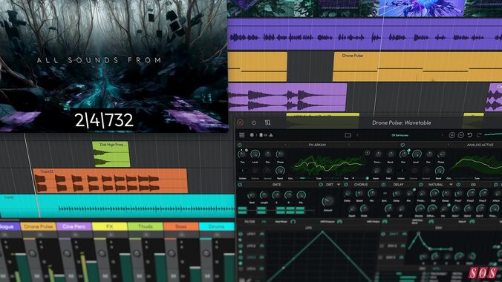Select the Drums mixer channel tab
502x282 pixels.
[x=217, y=226]
